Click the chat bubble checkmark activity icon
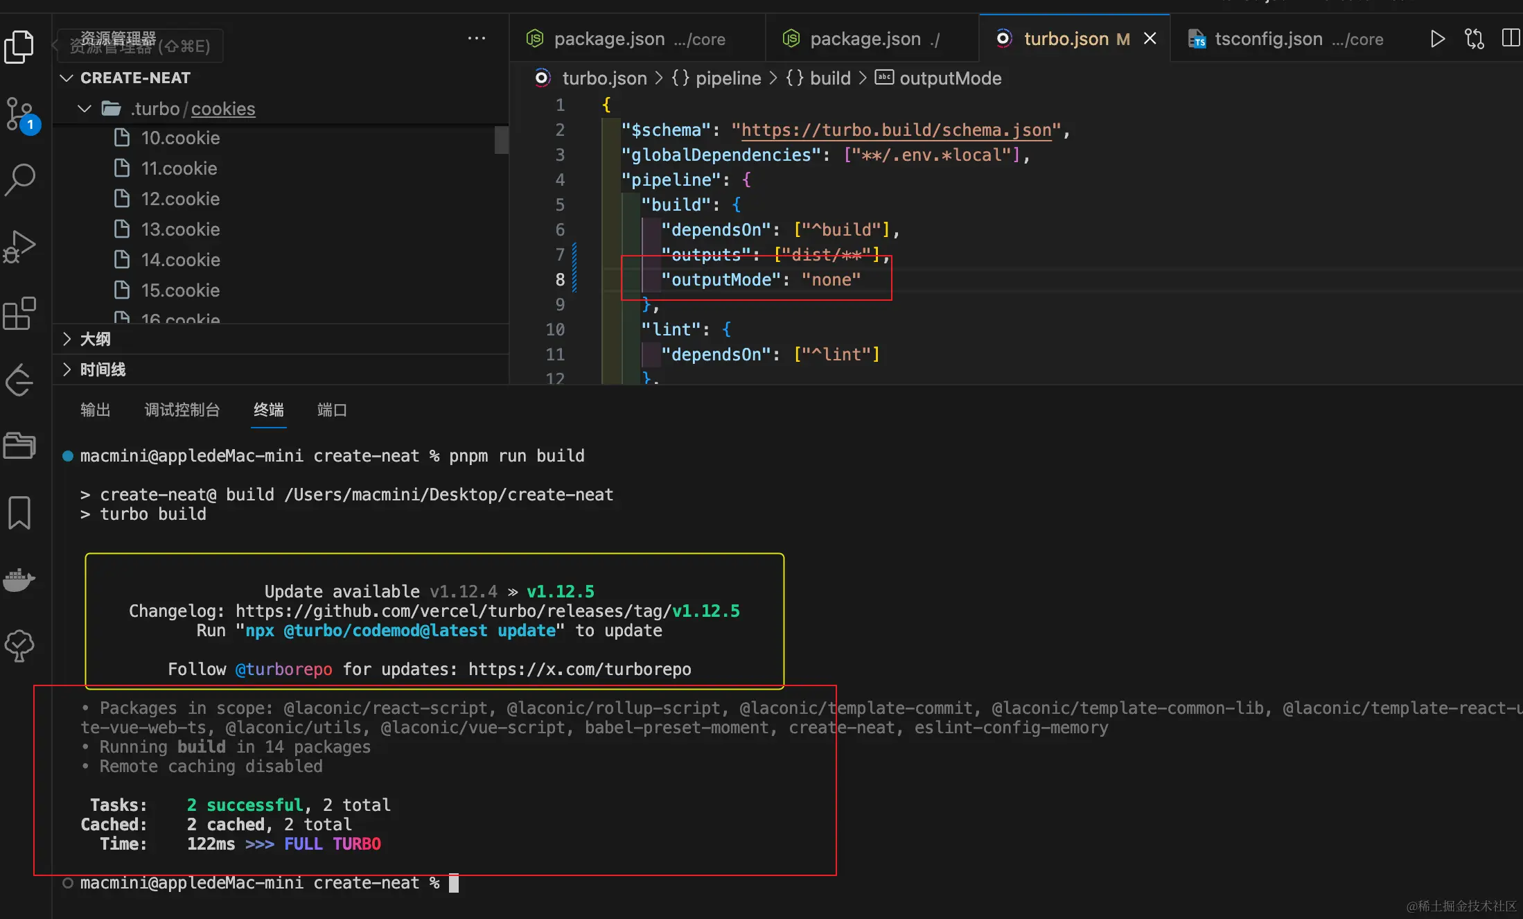This screenshot has width=1523, height=919. click(x=19, y=646)
